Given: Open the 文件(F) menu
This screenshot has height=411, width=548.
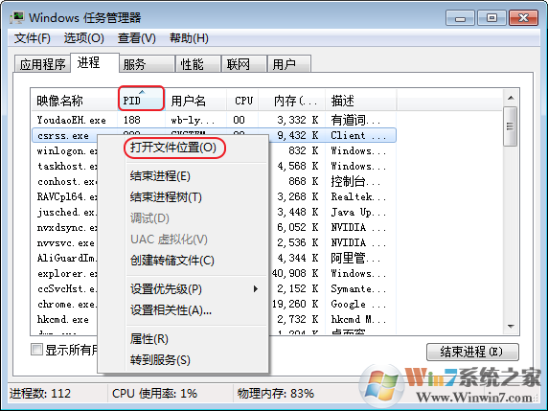Looking at the screenshot, I should pos(33,38).
